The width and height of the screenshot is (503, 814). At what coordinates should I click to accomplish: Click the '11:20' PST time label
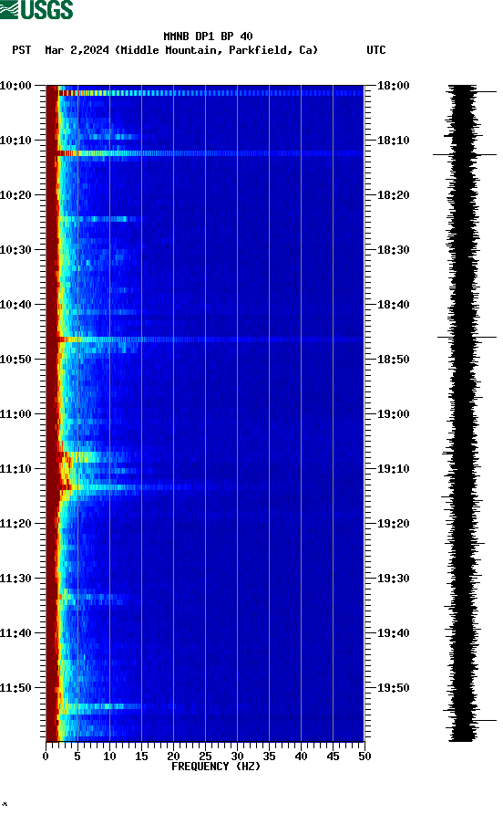[15, 524]
